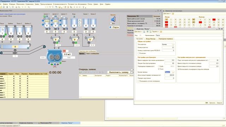Toggle Показывать остаток материала checkbox
Screen dimensions: 226x127
pos(138,81)
